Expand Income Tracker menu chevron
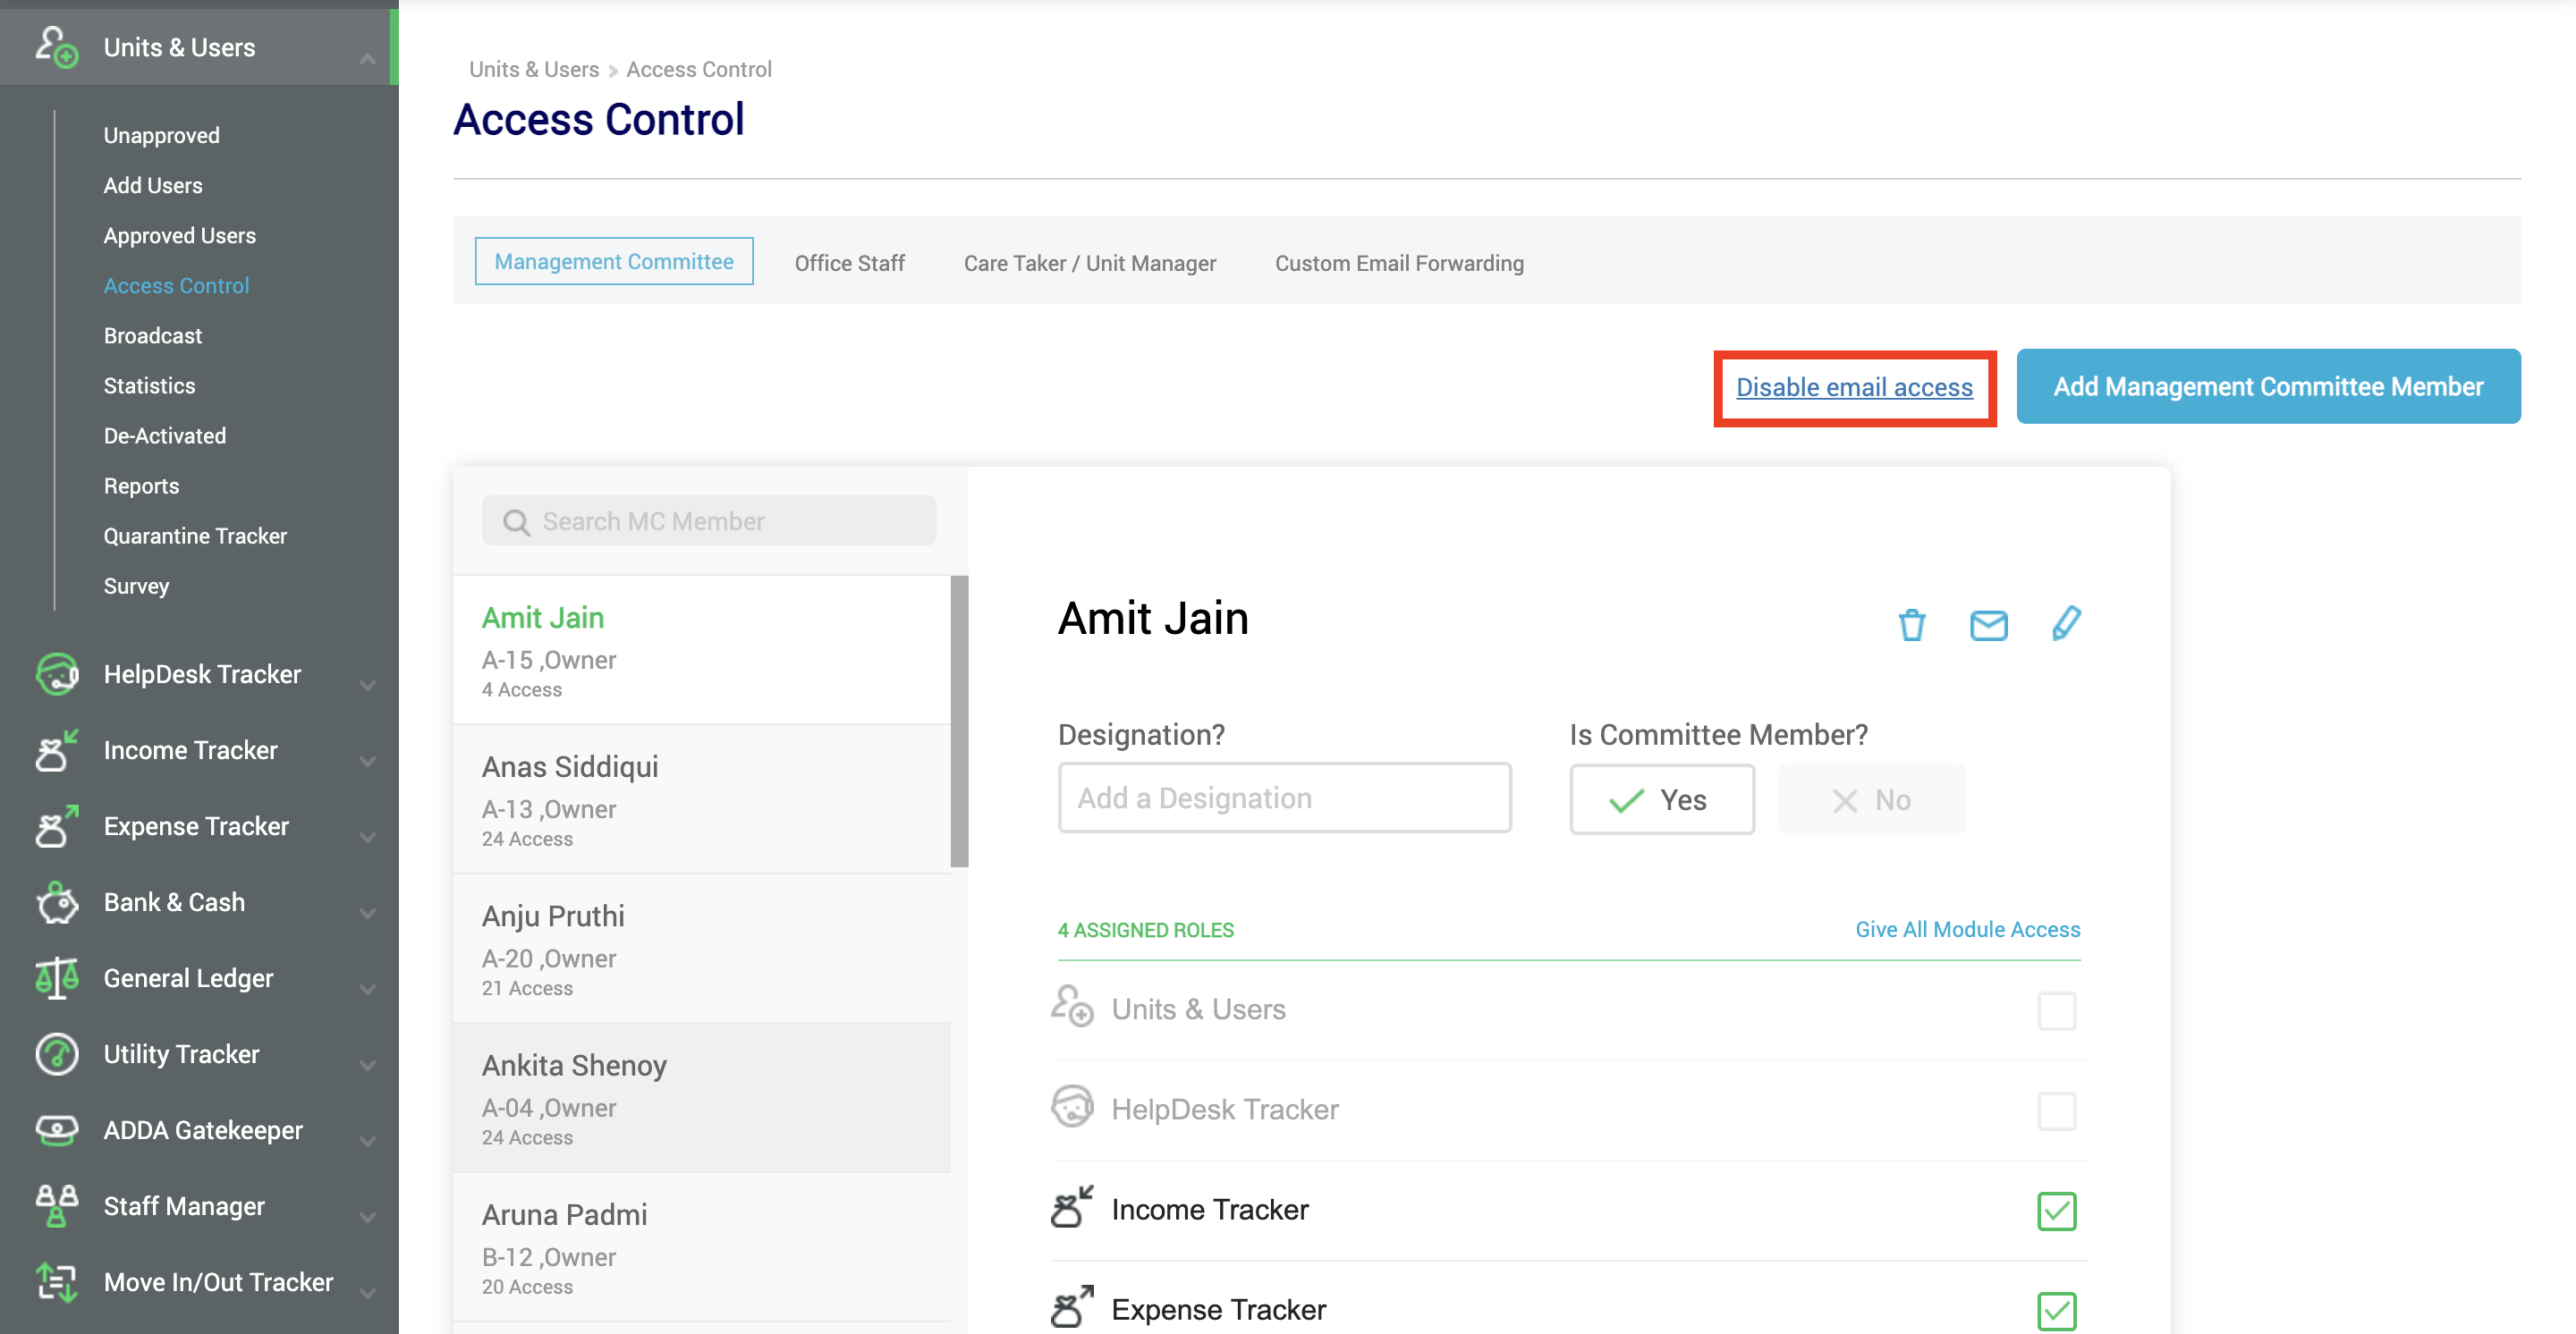Viewport: 2576px width, 1334px height. pyautogui.click(x=367, y=762)
